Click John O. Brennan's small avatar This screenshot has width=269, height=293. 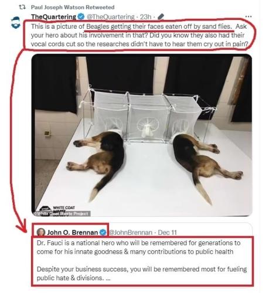pyautogui.click(x=41, y=232)
